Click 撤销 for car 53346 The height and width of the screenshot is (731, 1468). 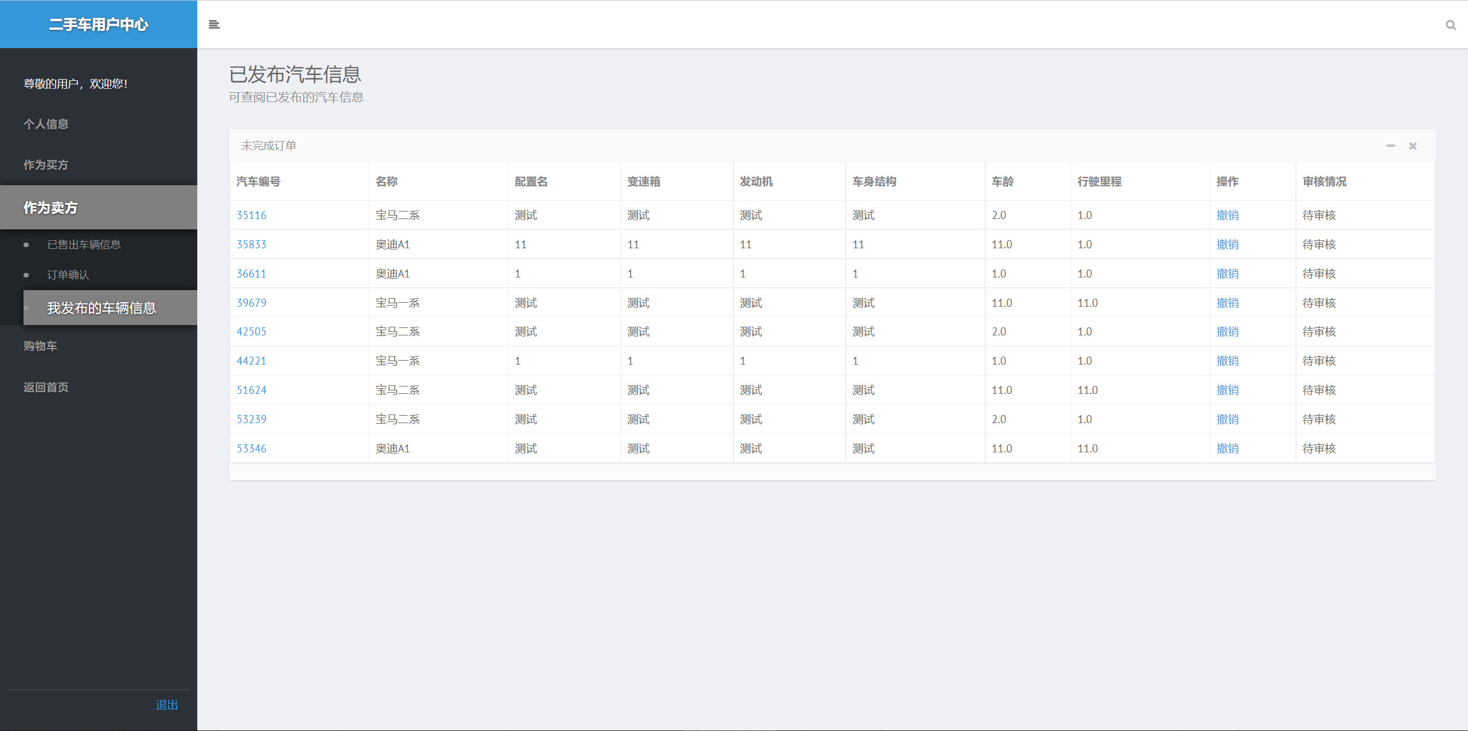click(x=1227, y=449)
